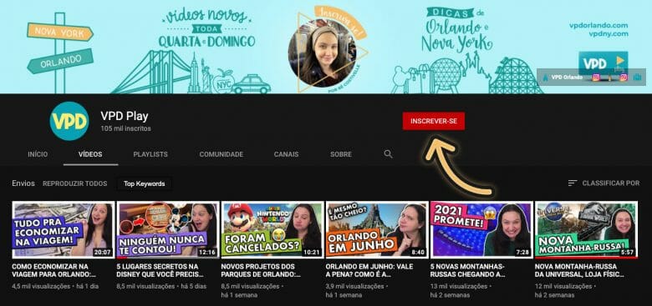Click the sort lines icon beside Classificar por
This screenshot has height=306, width=652.
[x=573, y=183]
